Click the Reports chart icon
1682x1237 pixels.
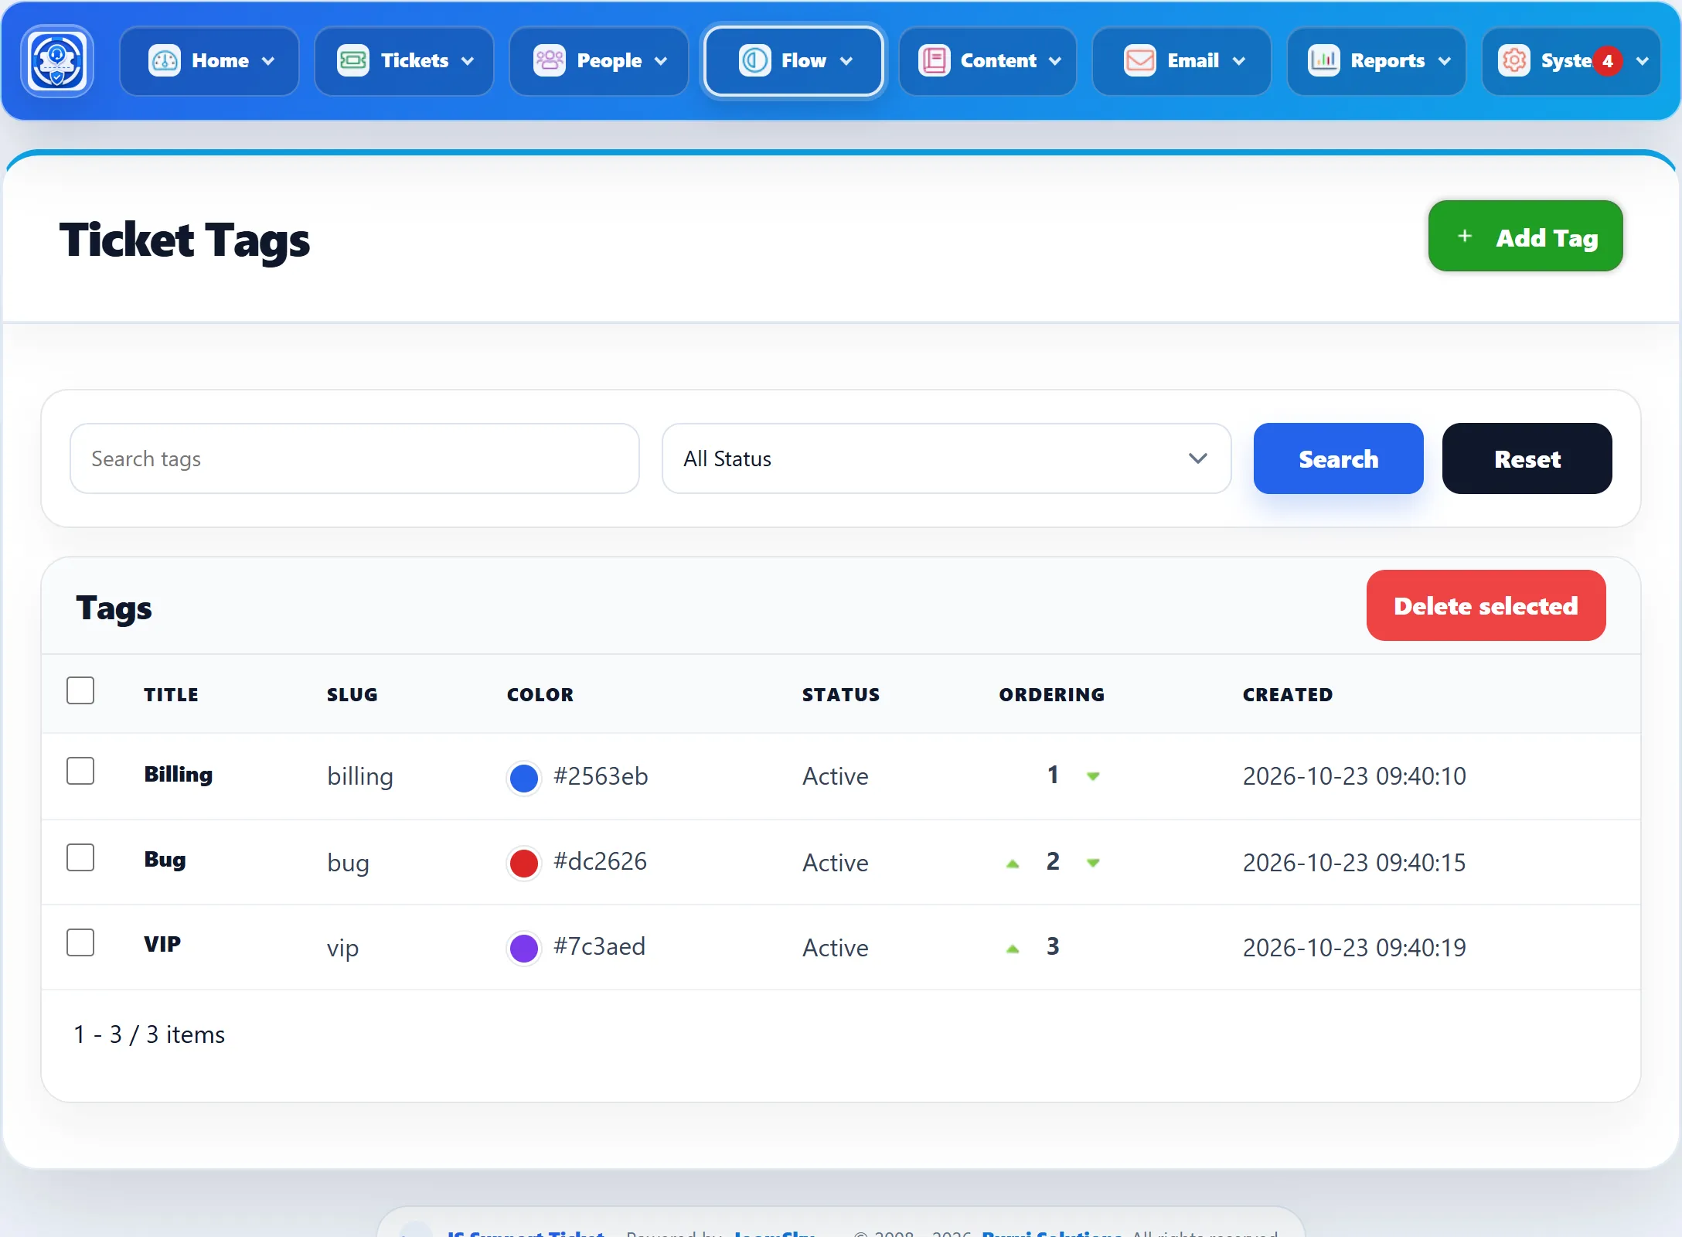(x=1323, y=60)
